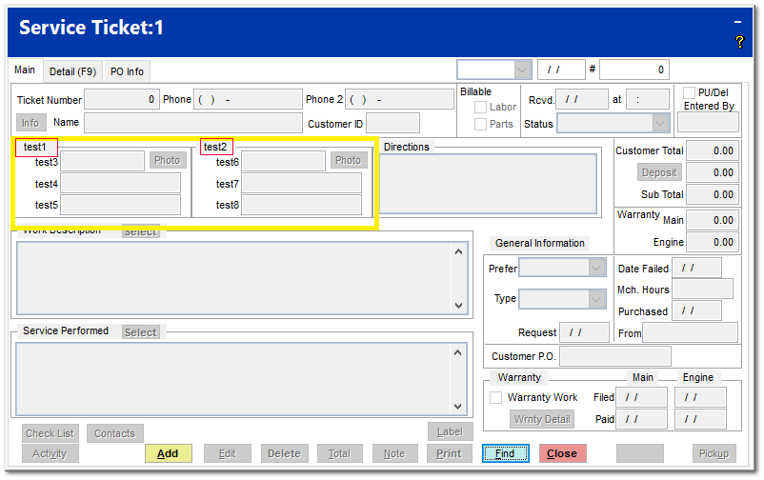Viewport: 764px width, 480px height.
Task: Enable the Labor billable checkbox
Action: coord(481,108)
